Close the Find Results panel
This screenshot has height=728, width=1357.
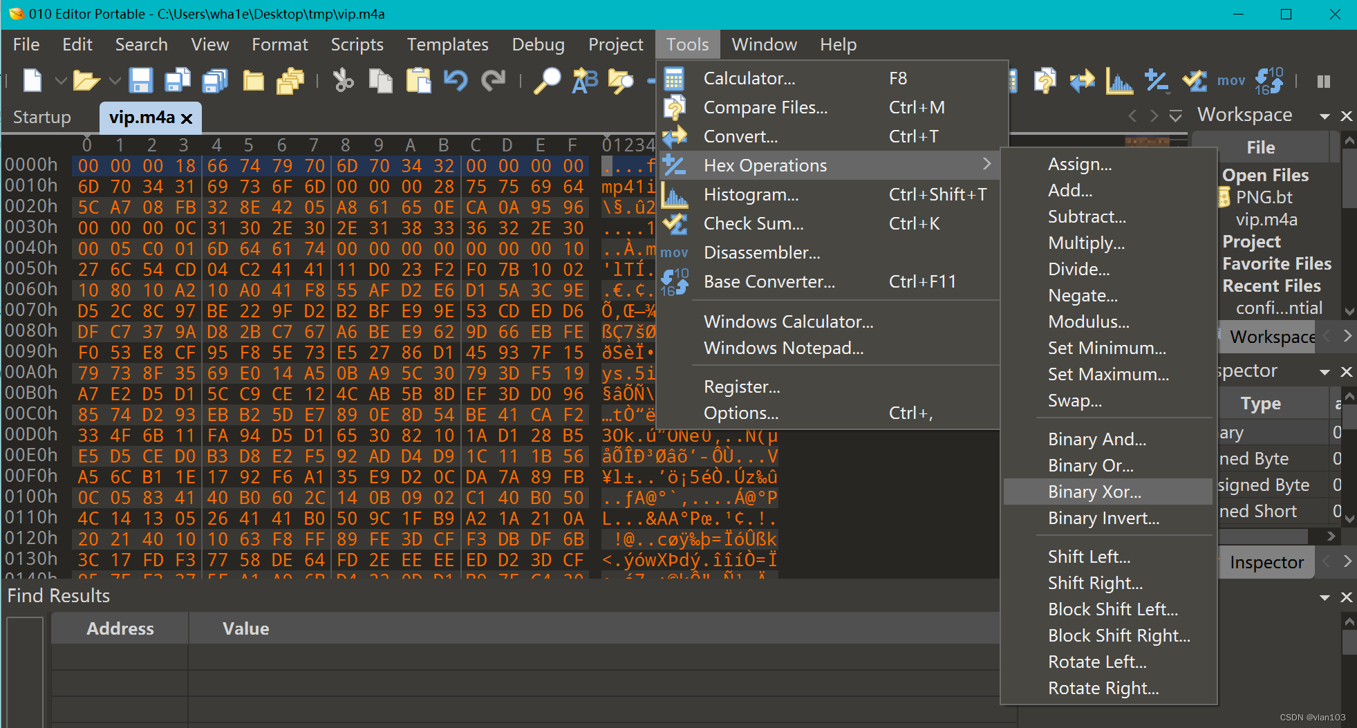[x=1346, y=597]
